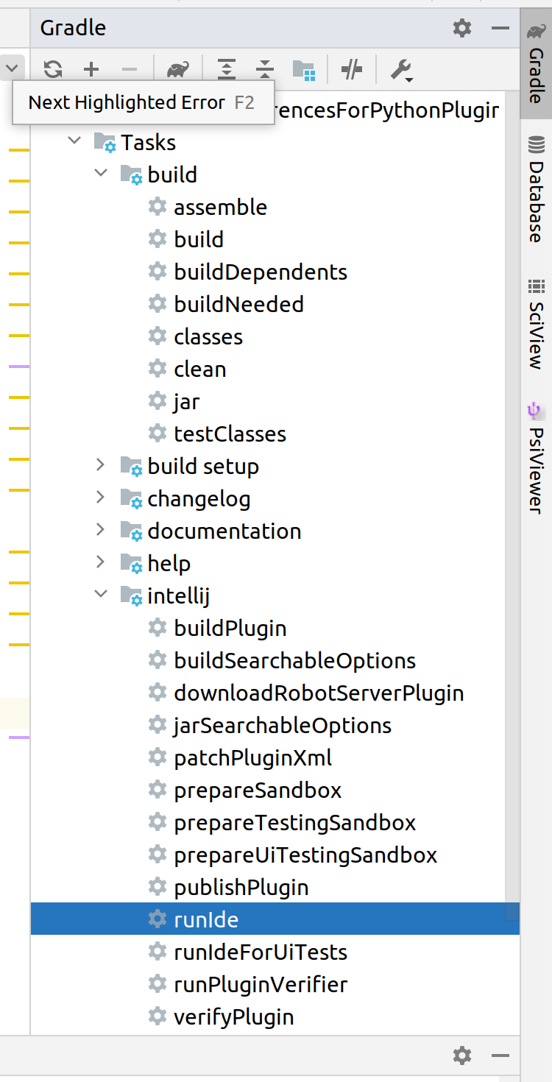Open the PsiViewer tool window

click(x=537, y=449)
